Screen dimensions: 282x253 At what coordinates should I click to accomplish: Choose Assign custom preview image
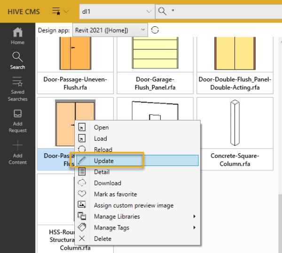(x=133, y=205)
